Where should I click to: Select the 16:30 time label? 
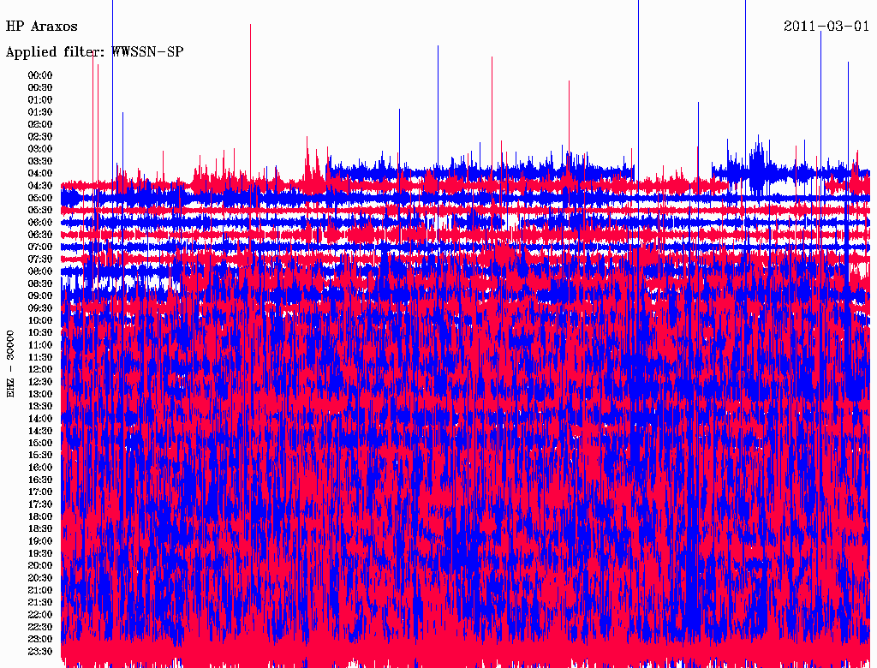pyautogui.click(x=40, y=480)
